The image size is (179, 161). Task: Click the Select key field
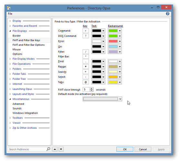[x=85, y=77]
